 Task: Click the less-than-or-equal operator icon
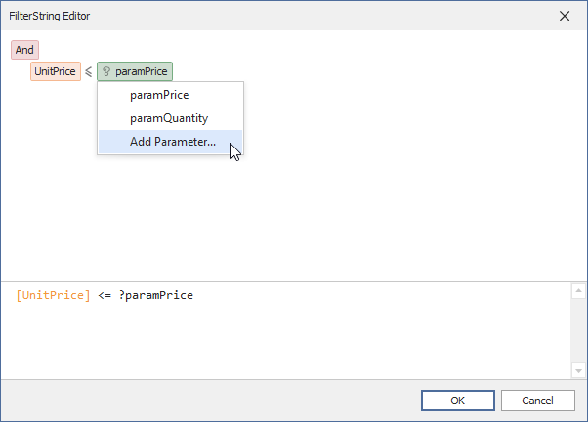coord(88,71)
